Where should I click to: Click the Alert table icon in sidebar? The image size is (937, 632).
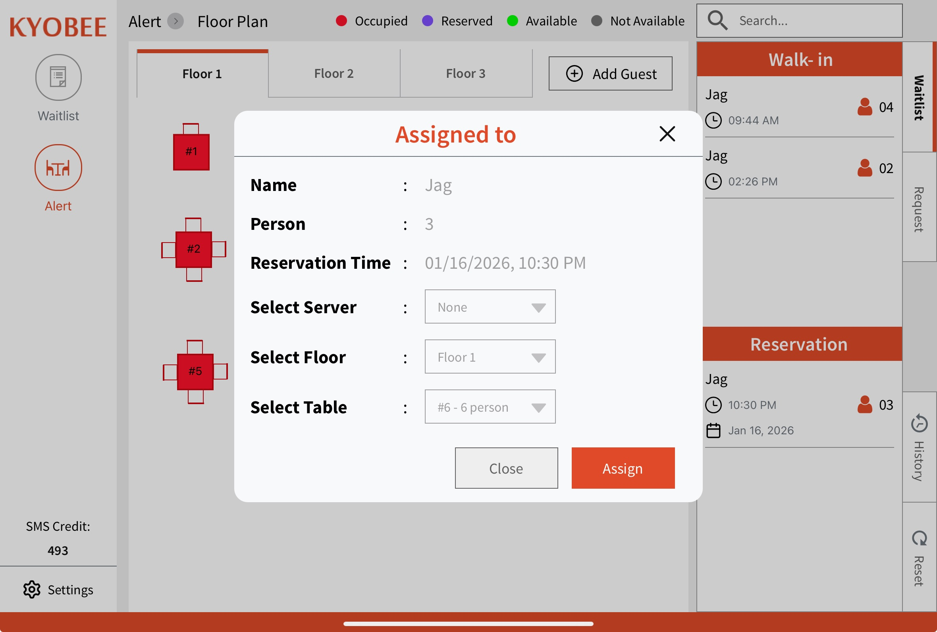(x=58, y=168)
